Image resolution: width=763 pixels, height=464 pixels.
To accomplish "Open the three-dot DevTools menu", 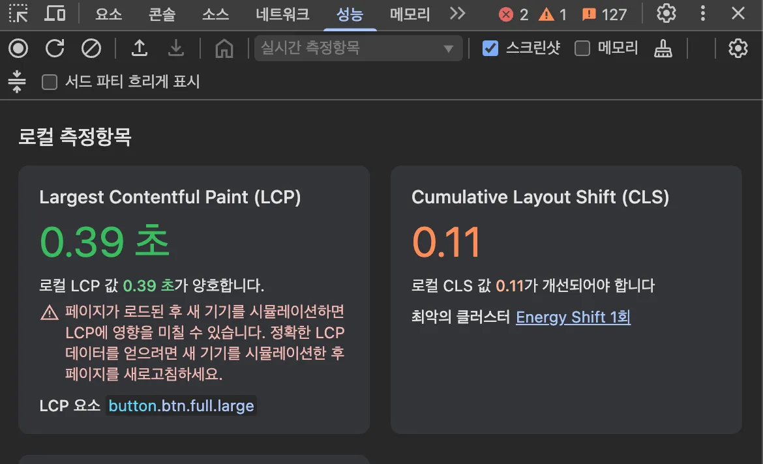I will (x=702, y=13).
